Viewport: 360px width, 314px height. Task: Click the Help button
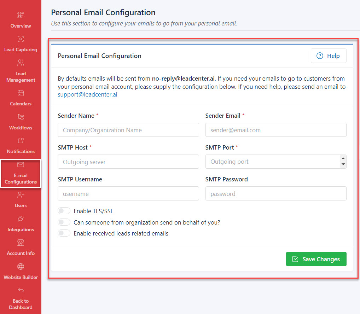328,56
